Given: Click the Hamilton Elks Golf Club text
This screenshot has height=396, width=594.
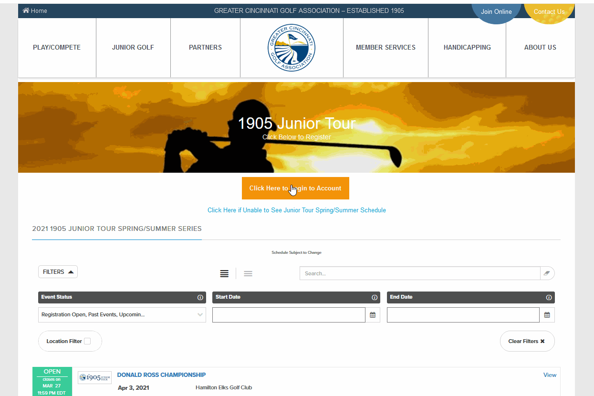Looking at the screenshot, I should 224,387.
